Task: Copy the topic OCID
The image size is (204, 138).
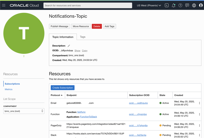Action: tap(85, 50)
